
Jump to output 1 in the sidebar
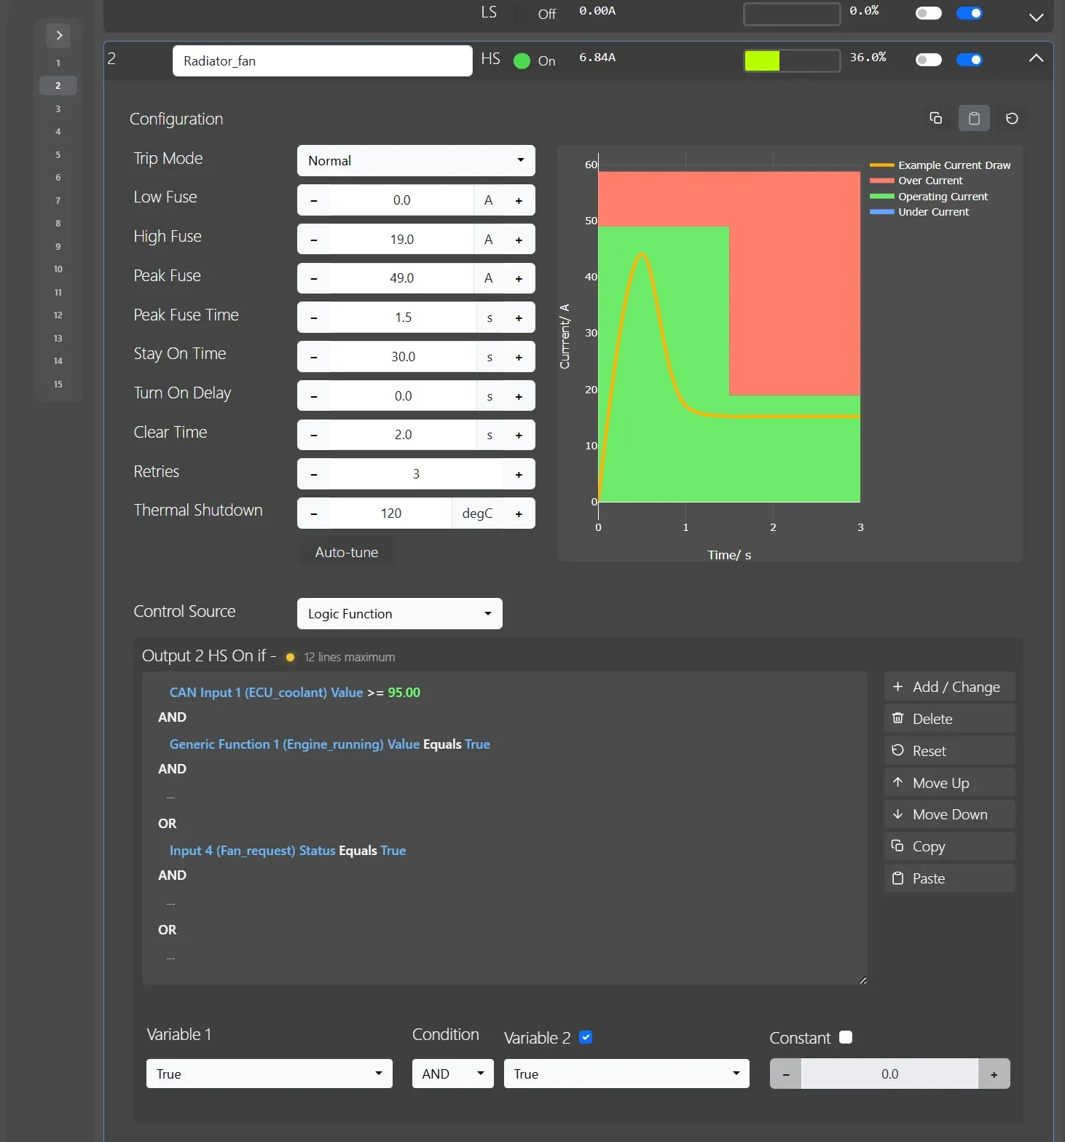coord(58,63)
